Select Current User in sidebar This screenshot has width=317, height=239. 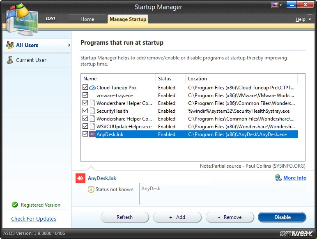click(37, 60)
